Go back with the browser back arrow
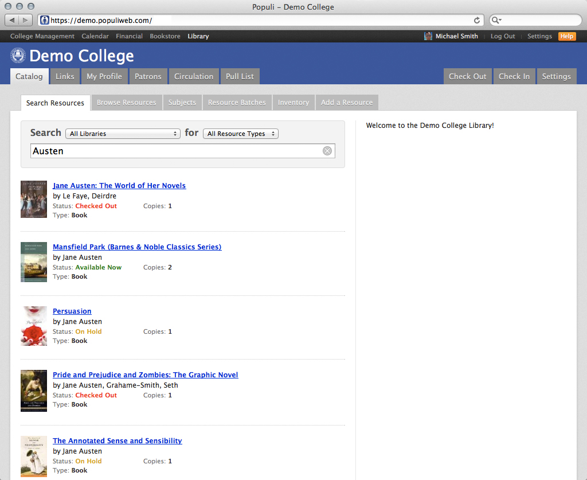This screenshot has height=480, width=587. pos(12,20)
